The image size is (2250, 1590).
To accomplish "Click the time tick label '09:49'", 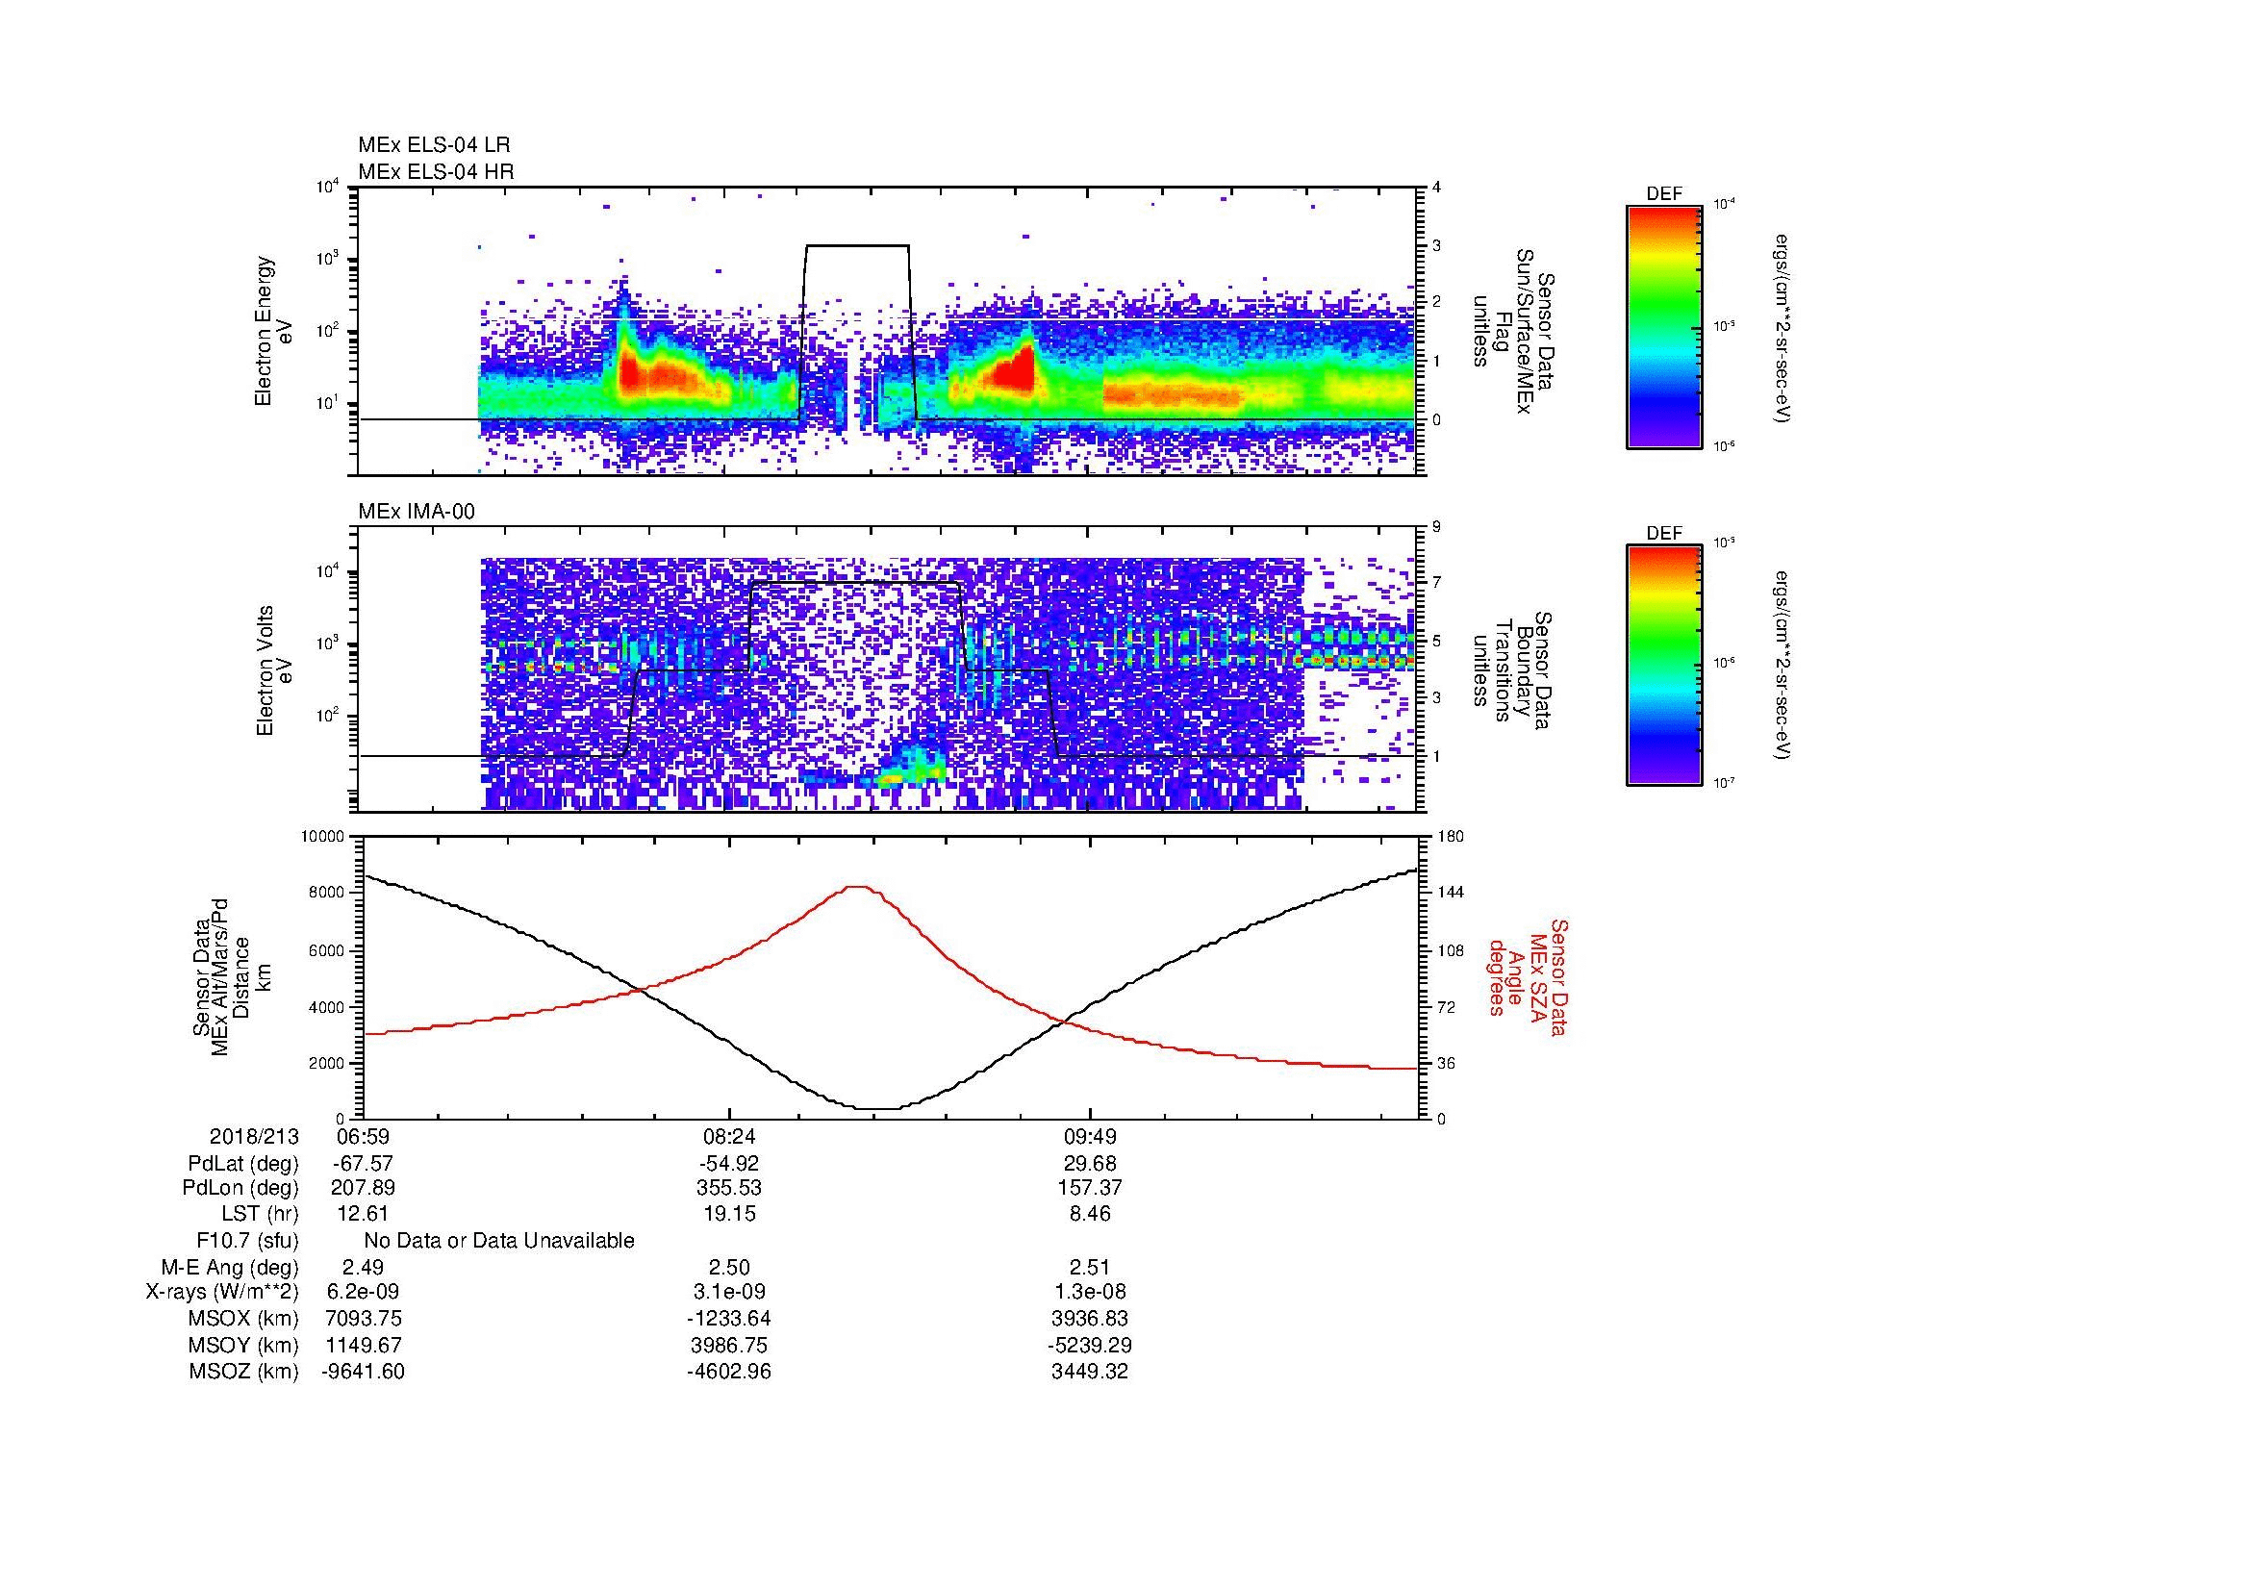I will 1090,1136.
